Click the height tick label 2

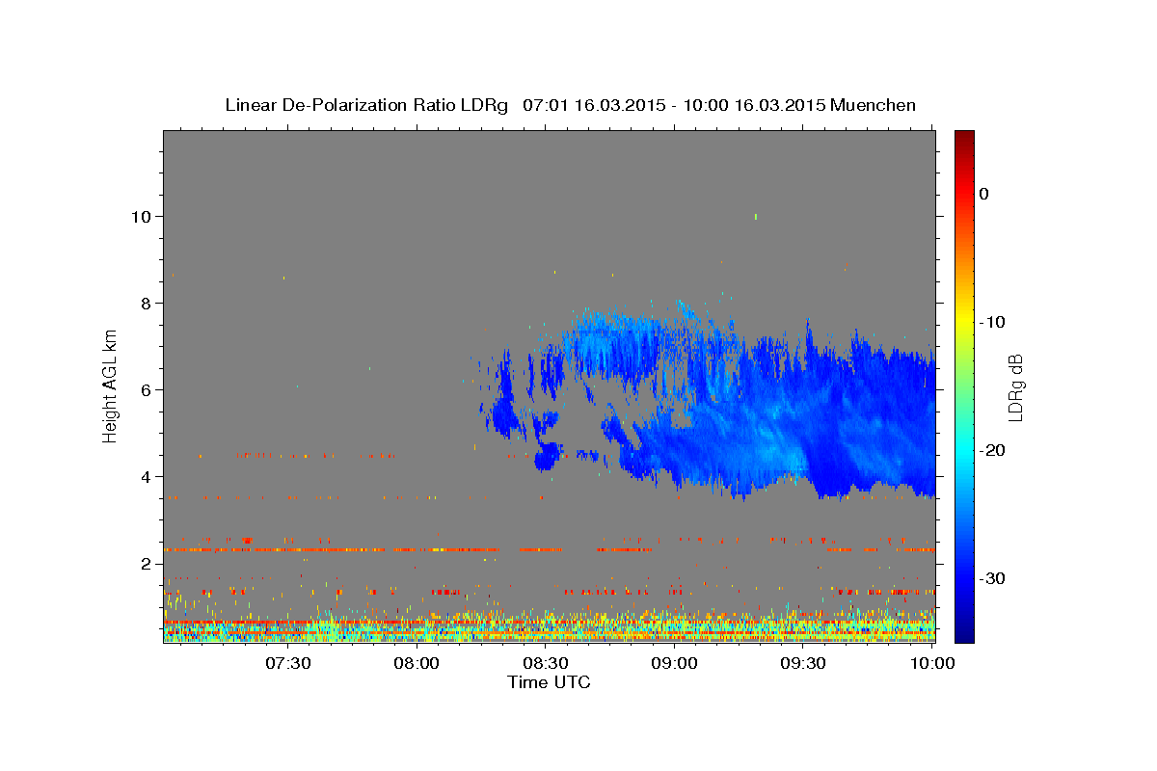coord(145,564)
